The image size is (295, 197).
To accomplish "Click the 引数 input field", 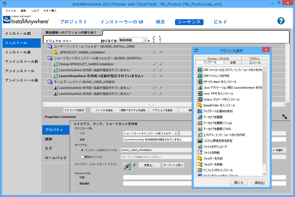I will tap(205, 177).
